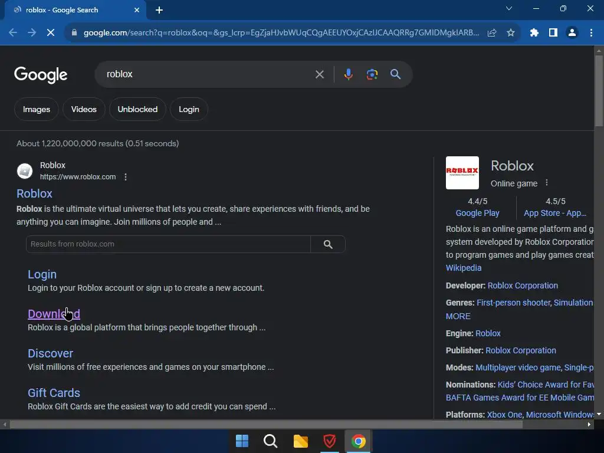Viewport: 604px width, 453px height.
Task: Click the vertical scrollbar thumb
Action: (599, 90)
